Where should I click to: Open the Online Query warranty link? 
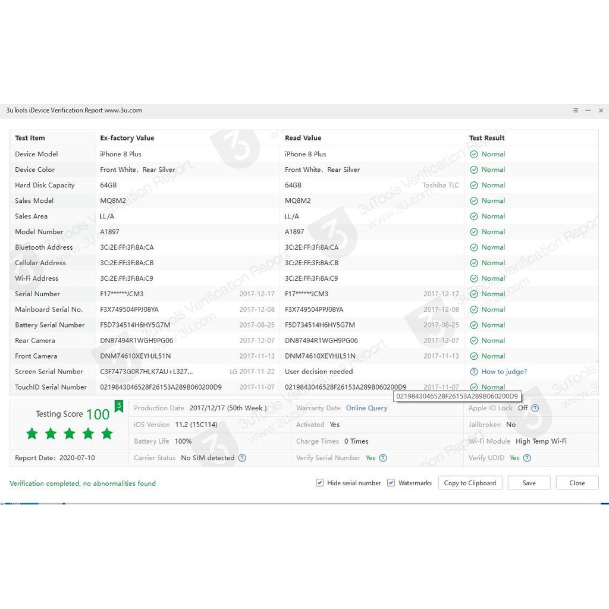coord(366,408)
